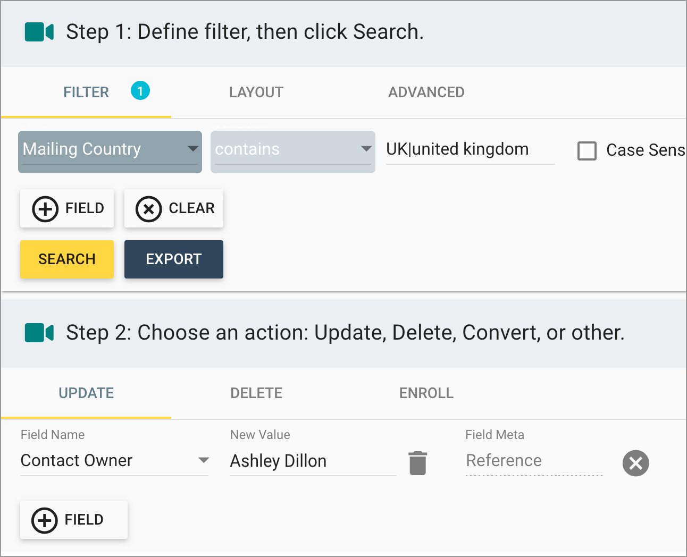Click the video tutorial icon for Step 1

click(39, 32)
